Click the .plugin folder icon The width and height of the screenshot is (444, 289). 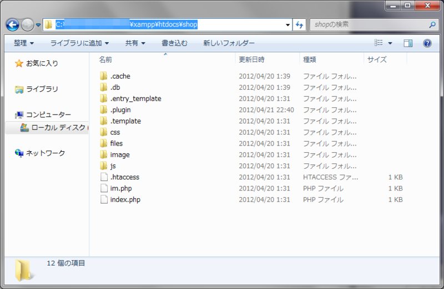click(x=104, y=110)
